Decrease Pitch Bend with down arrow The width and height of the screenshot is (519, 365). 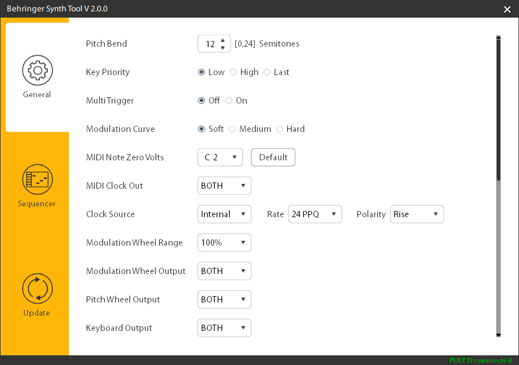click(223, 48)
